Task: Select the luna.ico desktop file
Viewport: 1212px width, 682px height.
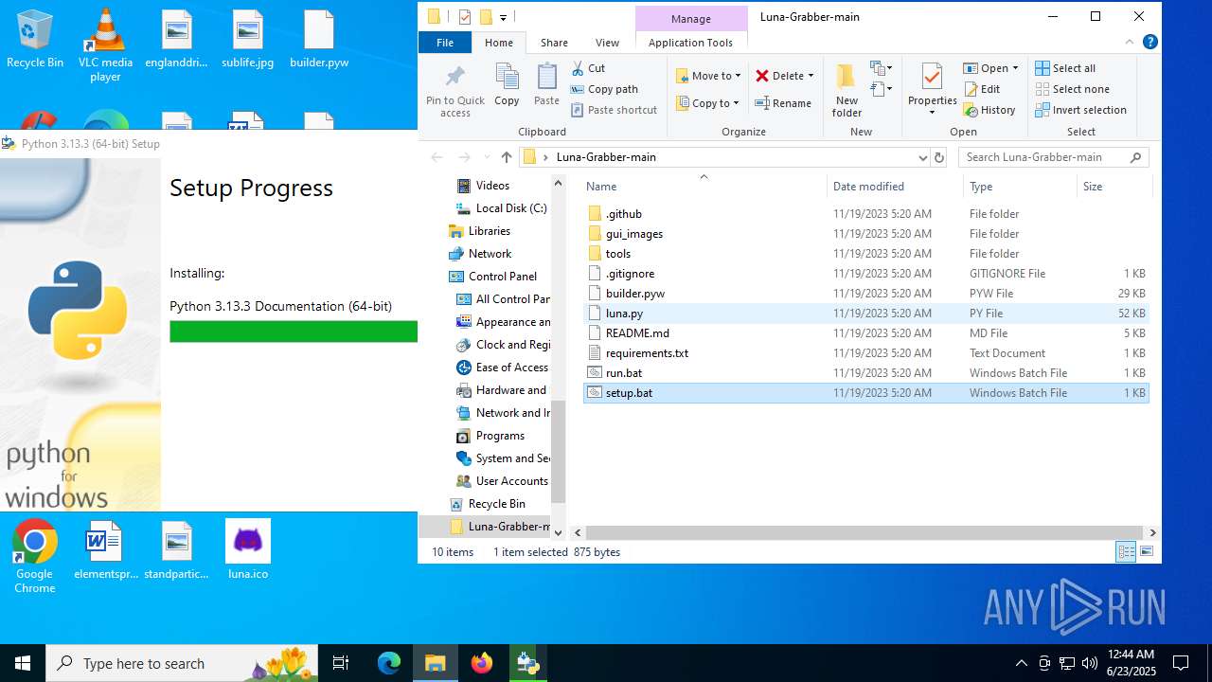Action: point(248,550)
